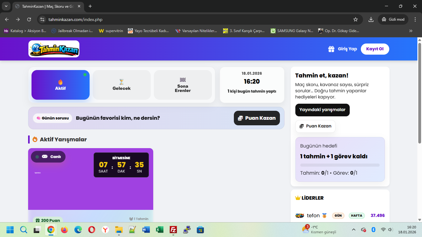
Task: Open FileZilla from the taskbar
Action: click(173, 230)
